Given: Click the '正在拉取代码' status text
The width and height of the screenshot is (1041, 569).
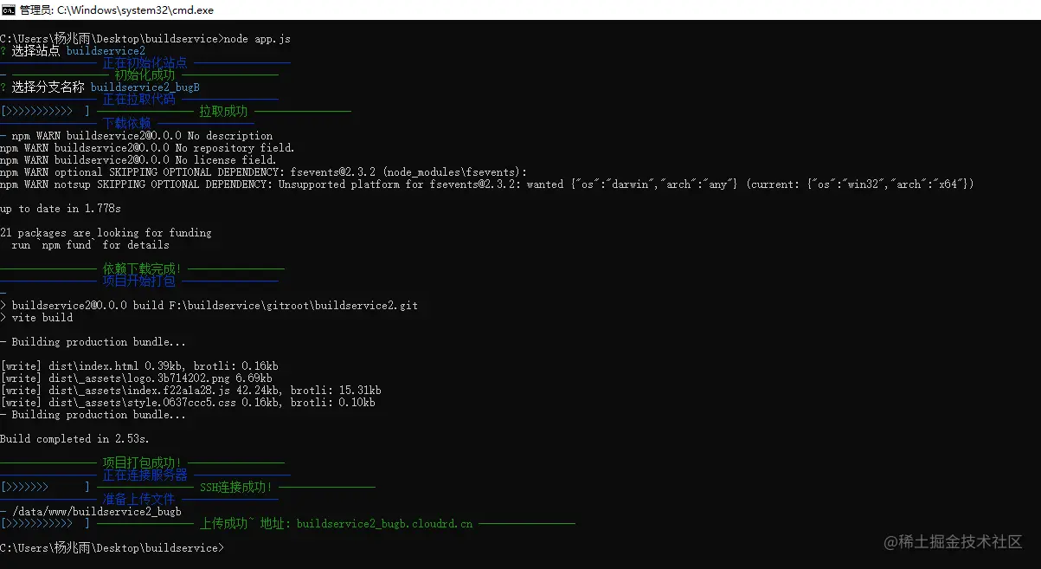Looking at the screenshot, I should click(138, 100).
